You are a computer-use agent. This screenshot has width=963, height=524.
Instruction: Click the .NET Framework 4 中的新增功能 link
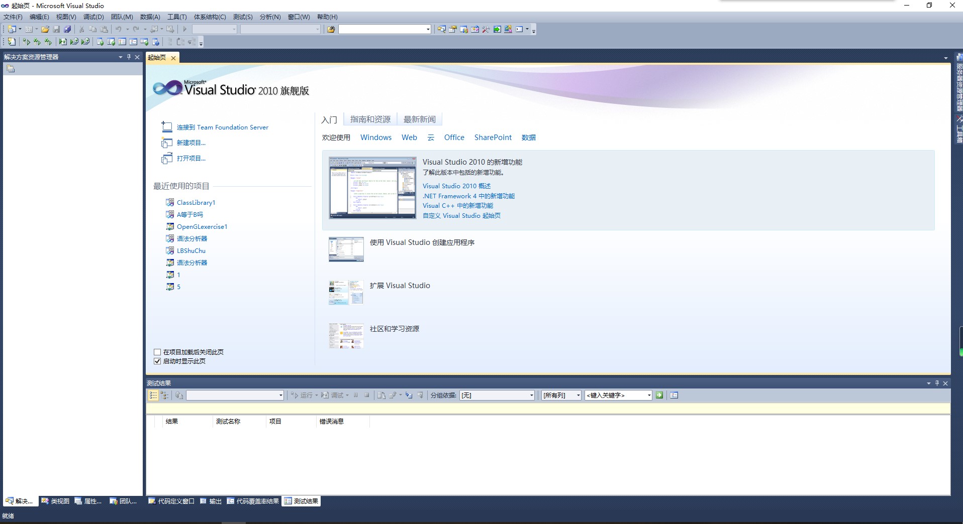(x=468, y=196)
